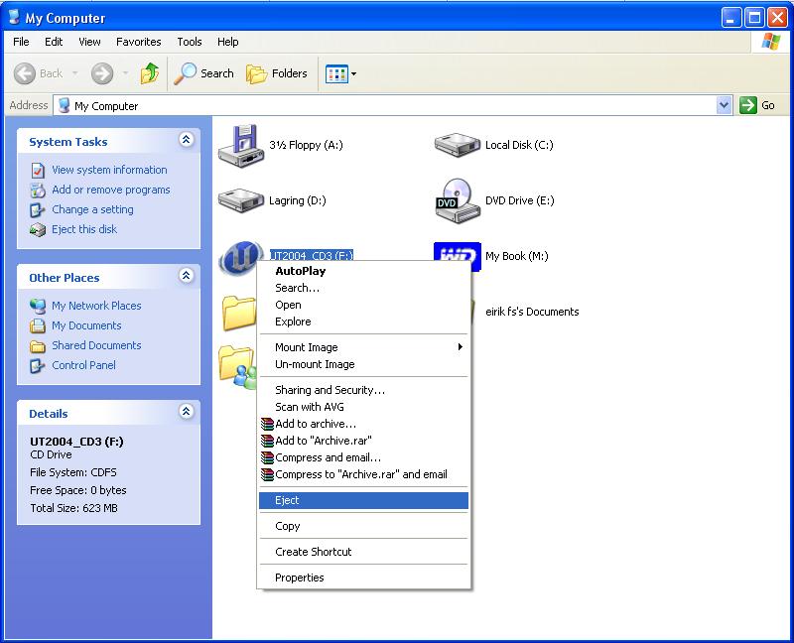Select the Local Disk (C:) drive icon
The width and height of the screenshot is (794, 643).
(457, 145)
